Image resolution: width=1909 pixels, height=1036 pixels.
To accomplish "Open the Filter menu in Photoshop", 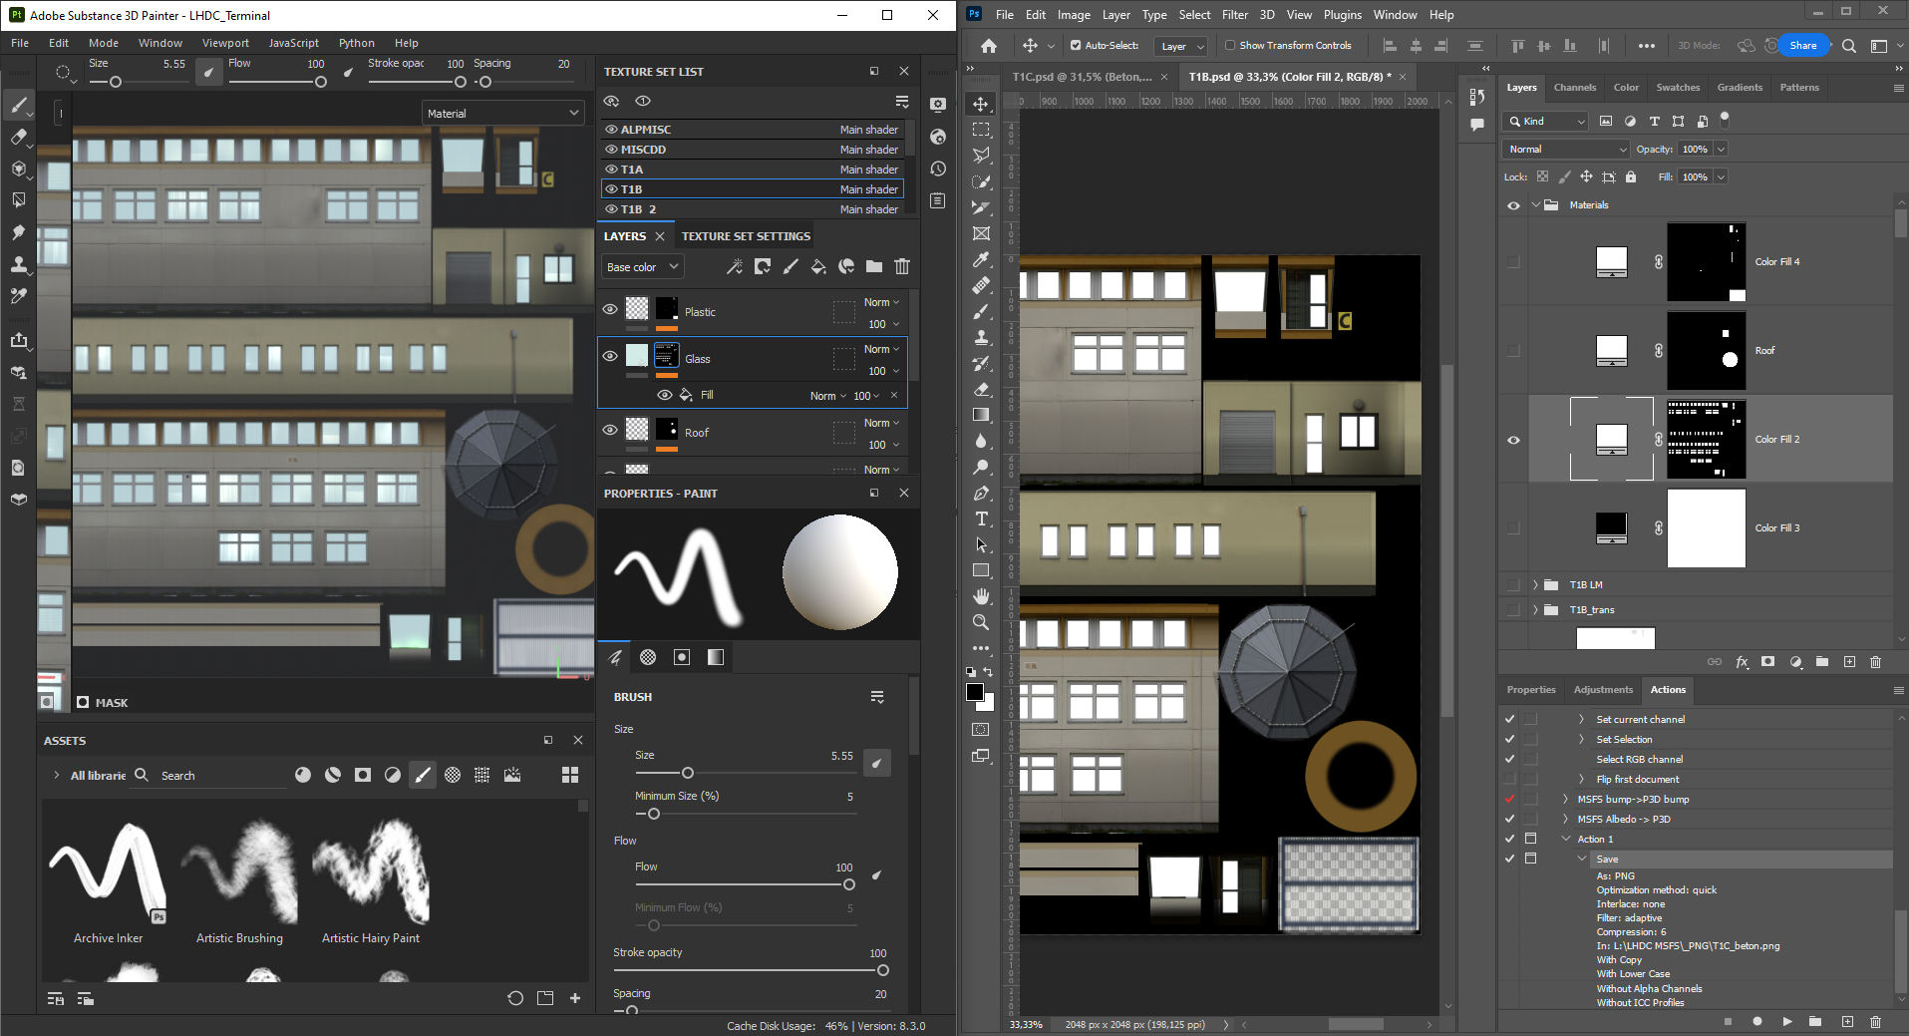I will point(1234,15).
